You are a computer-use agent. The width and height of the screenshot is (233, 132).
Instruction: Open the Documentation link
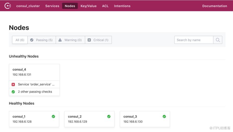tap(215, 6)
